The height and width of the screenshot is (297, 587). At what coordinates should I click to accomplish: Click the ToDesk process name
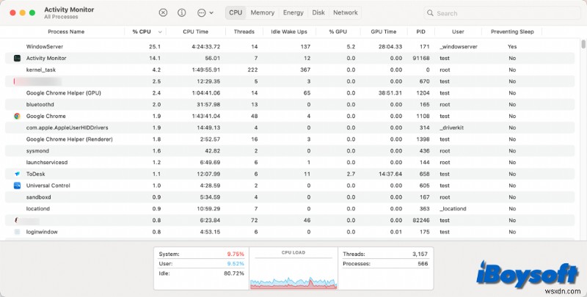click(35, 175)
